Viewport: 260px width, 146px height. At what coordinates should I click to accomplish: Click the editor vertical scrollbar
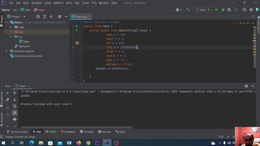(255, 47)
